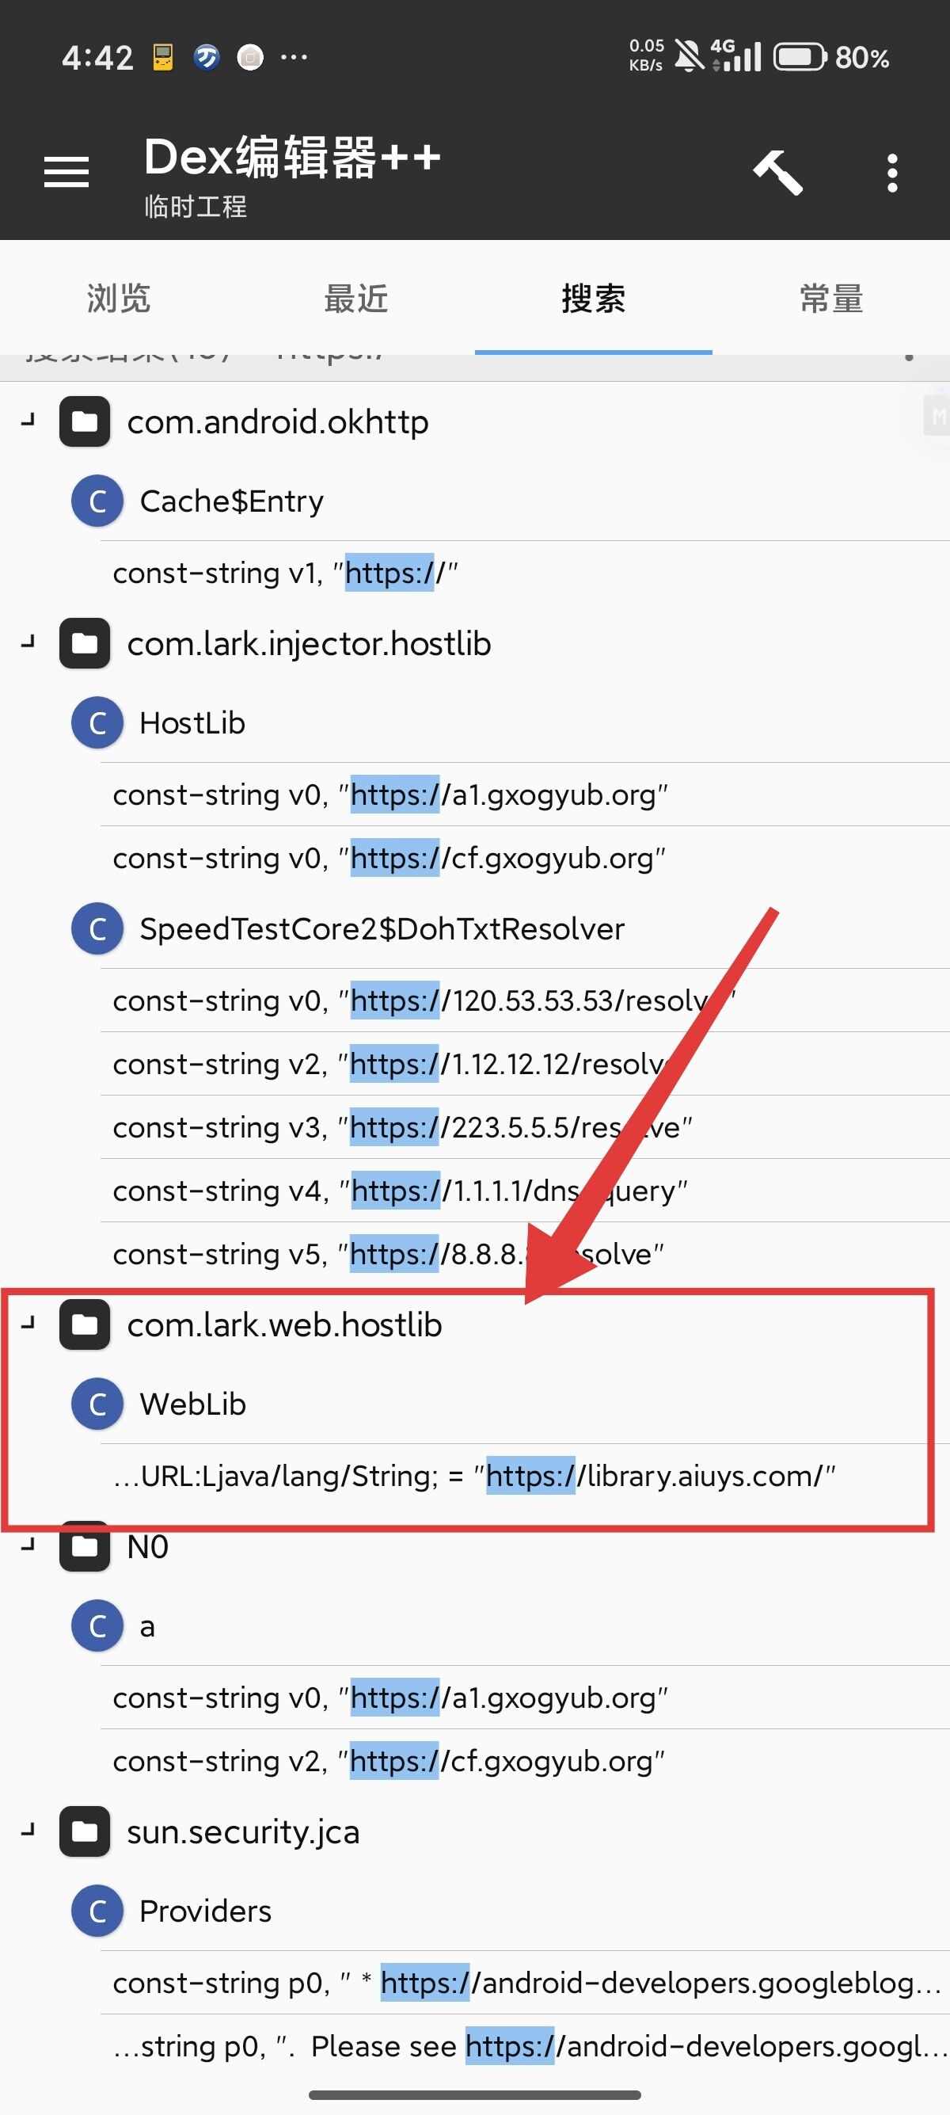Collapse the com.lark.web.hostlib package
This screenshot has height=2115, width=950.
coord(28,1324)
